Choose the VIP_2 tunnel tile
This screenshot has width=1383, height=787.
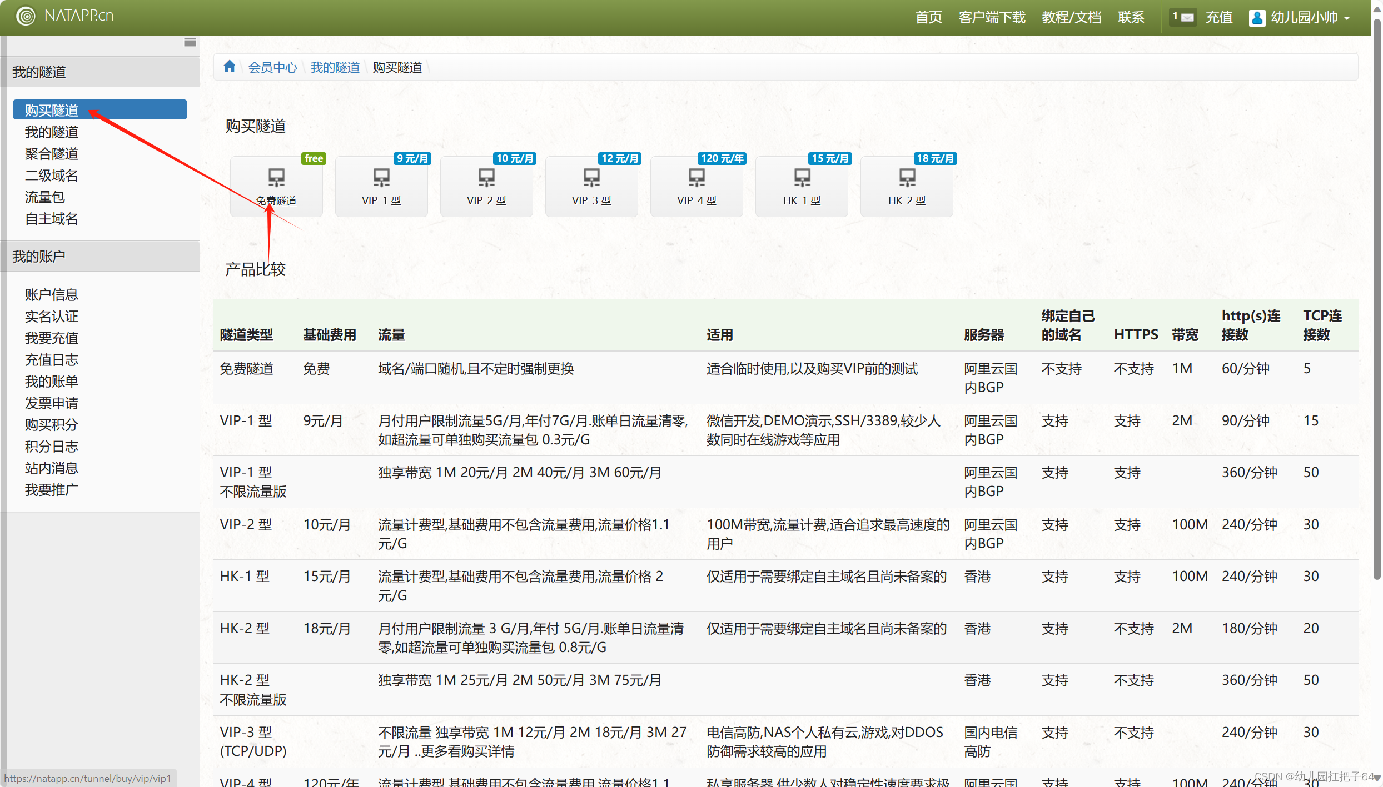(486, 186)
